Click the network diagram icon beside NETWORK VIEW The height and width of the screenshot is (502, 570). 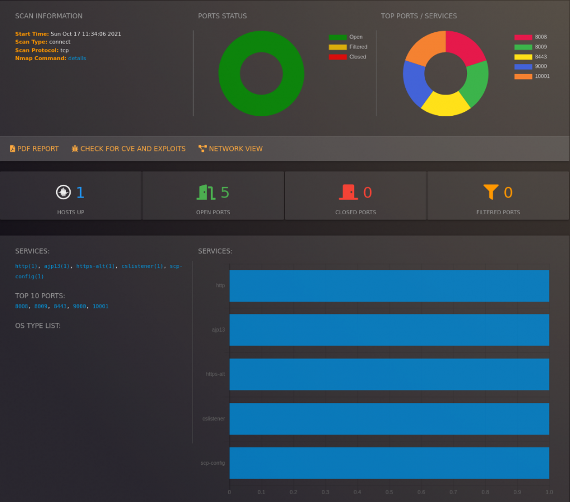[203, 148]
